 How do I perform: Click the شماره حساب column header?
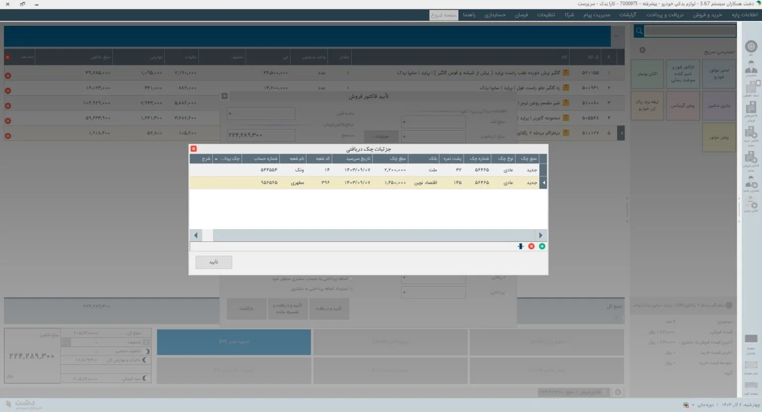coord(260,159)
